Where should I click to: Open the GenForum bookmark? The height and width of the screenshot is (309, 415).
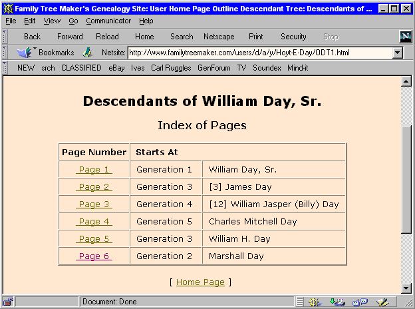pyautogui.click(x=214, y=68)
